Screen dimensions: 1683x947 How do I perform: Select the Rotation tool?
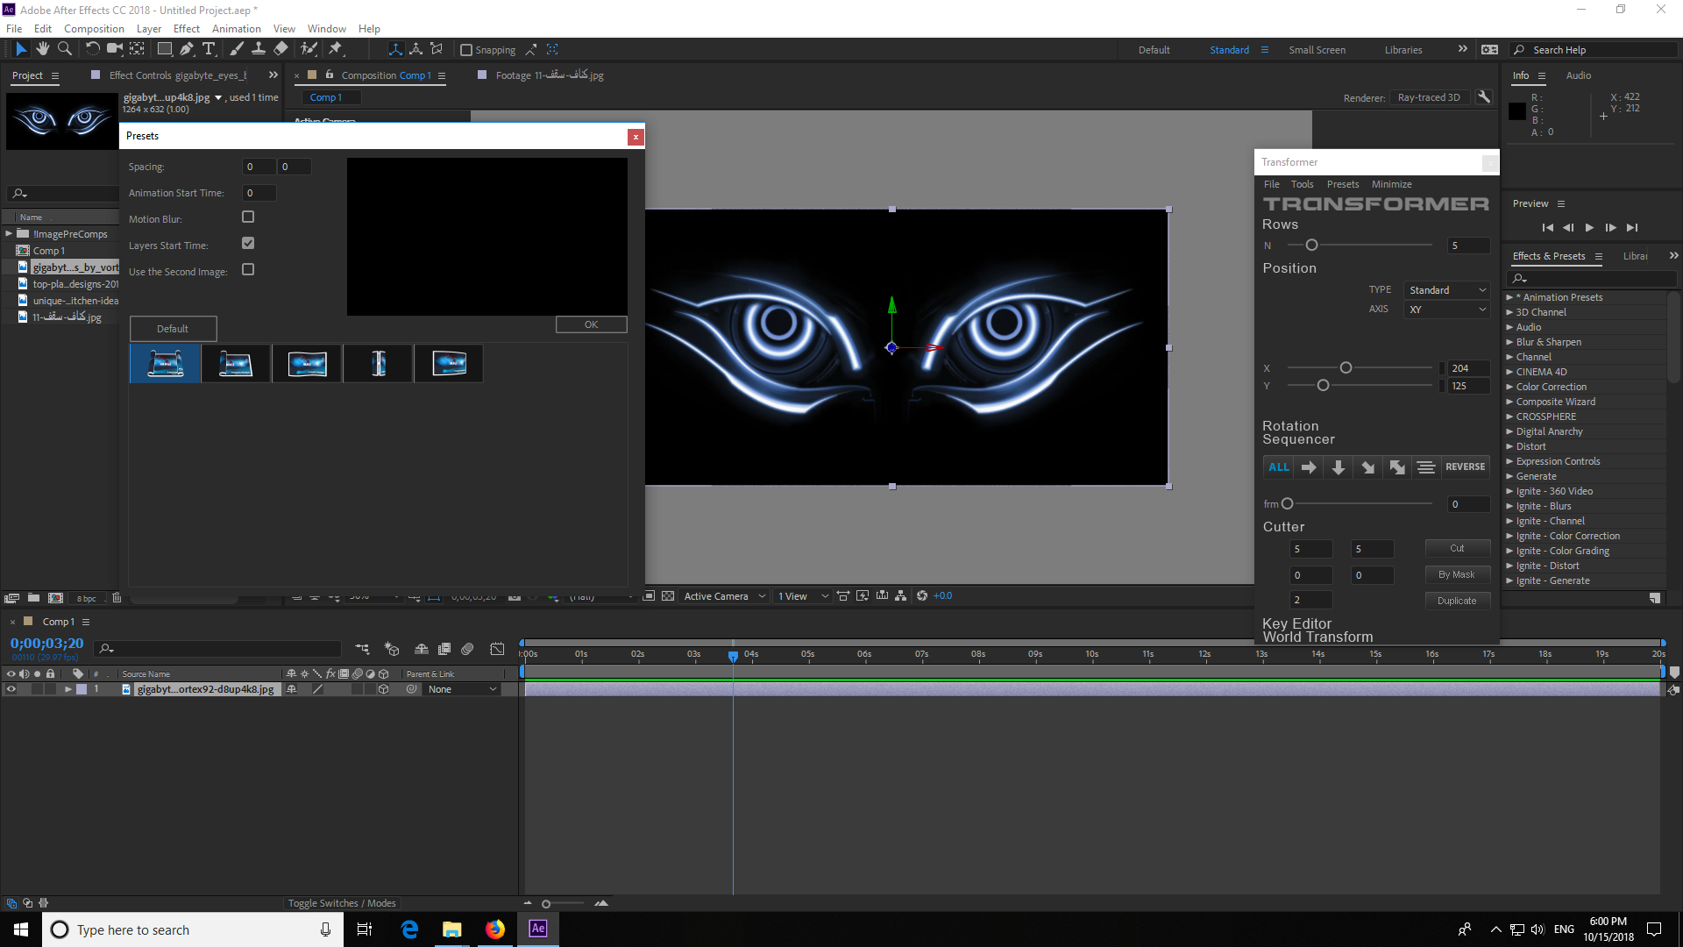(92, 49)
